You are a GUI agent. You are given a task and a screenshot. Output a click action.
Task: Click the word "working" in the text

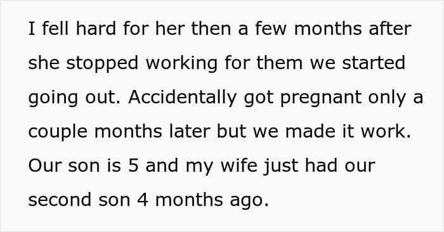pos(181,64)
